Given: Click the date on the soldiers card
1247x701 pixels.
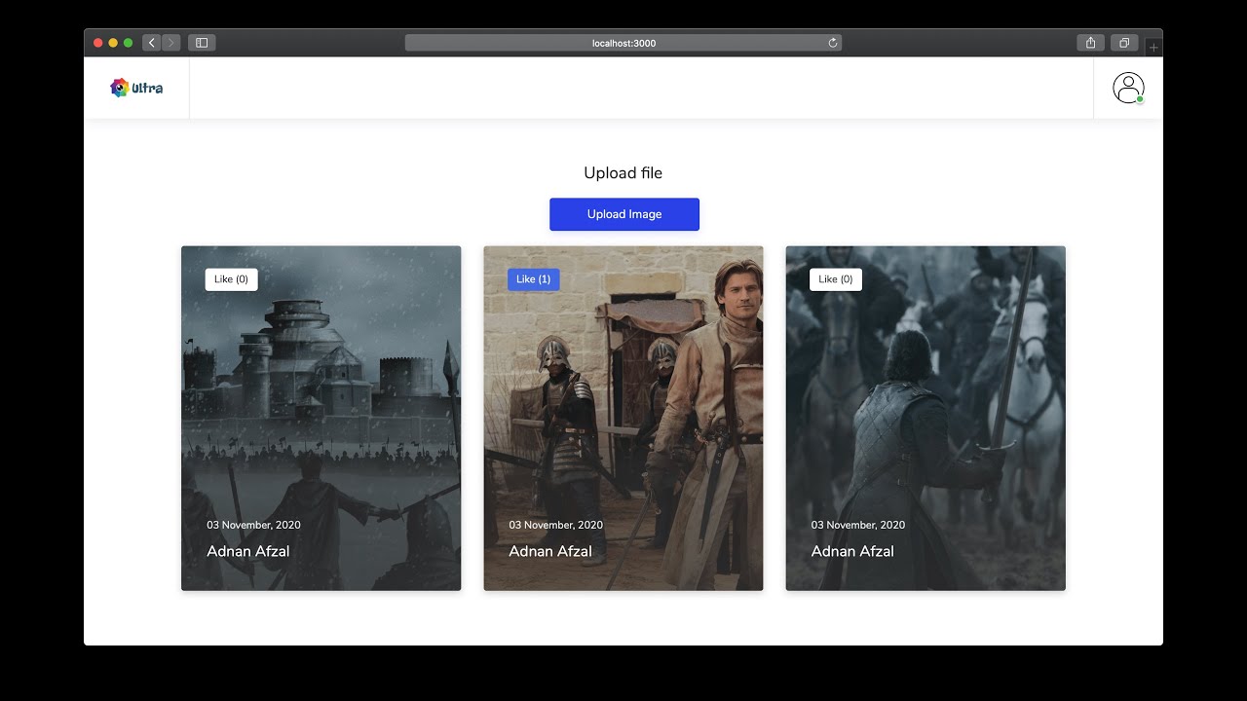Looking at the screenshot, I should click(555, 525).
